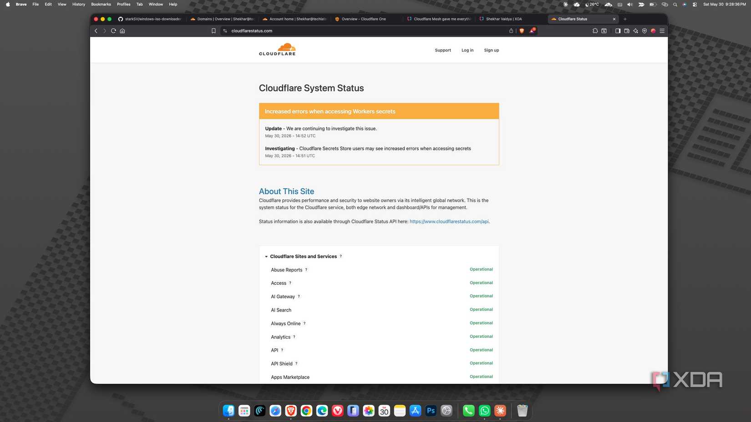The height and width of the screenshot is (422, 751).
Task: Open the Brave Wallet icon
Action: pyautogui.click(x=627, y=31)
